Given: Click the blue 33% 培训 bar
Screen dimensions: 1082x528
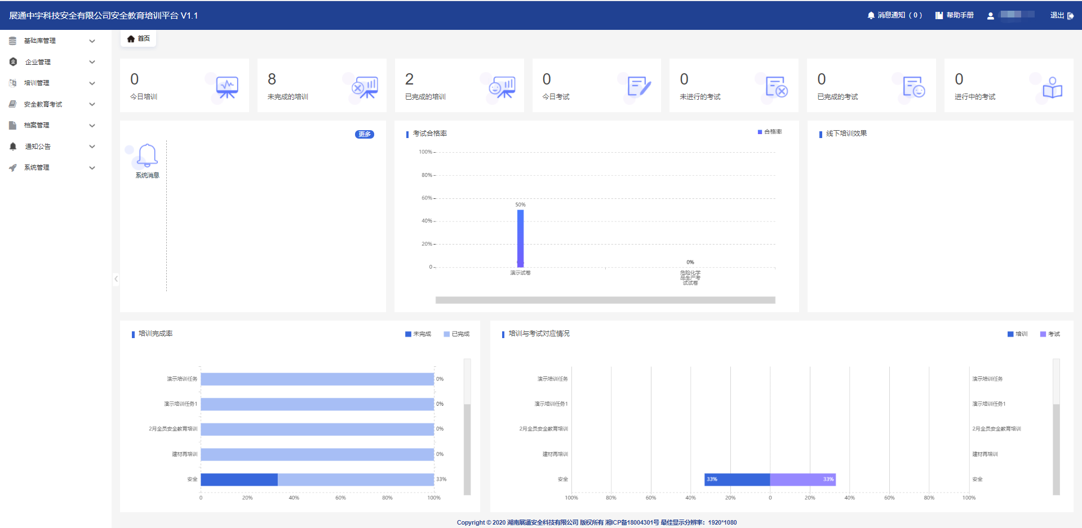Looking at the screenshot, I should point(737,480).
